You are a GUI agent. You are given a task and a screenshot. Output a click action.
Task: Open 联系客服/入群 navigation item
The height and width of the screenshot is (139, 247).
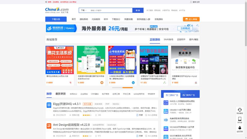coord(144,19)
